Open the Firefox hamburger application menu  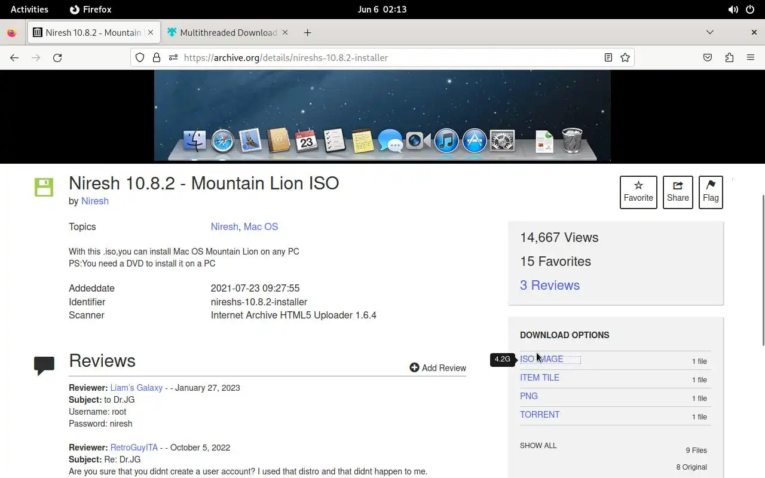click(751, 58)
